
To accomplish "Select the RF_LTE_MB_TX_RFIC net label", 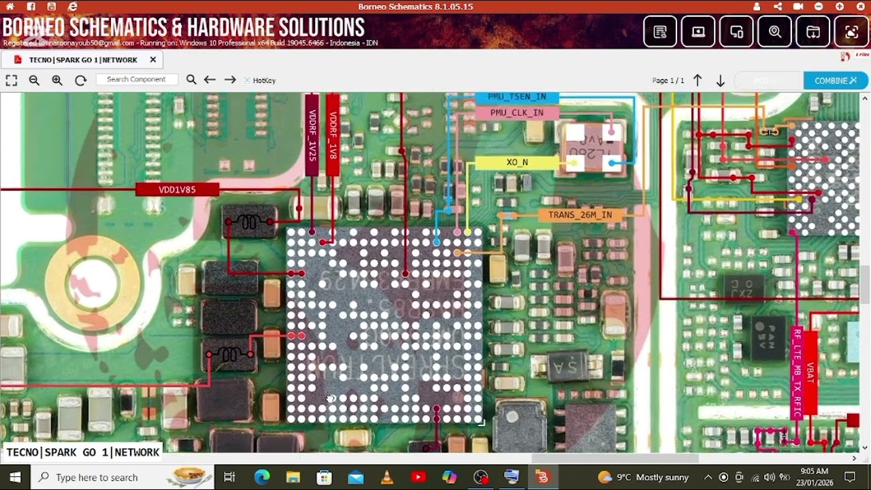I will coord(798,372).
